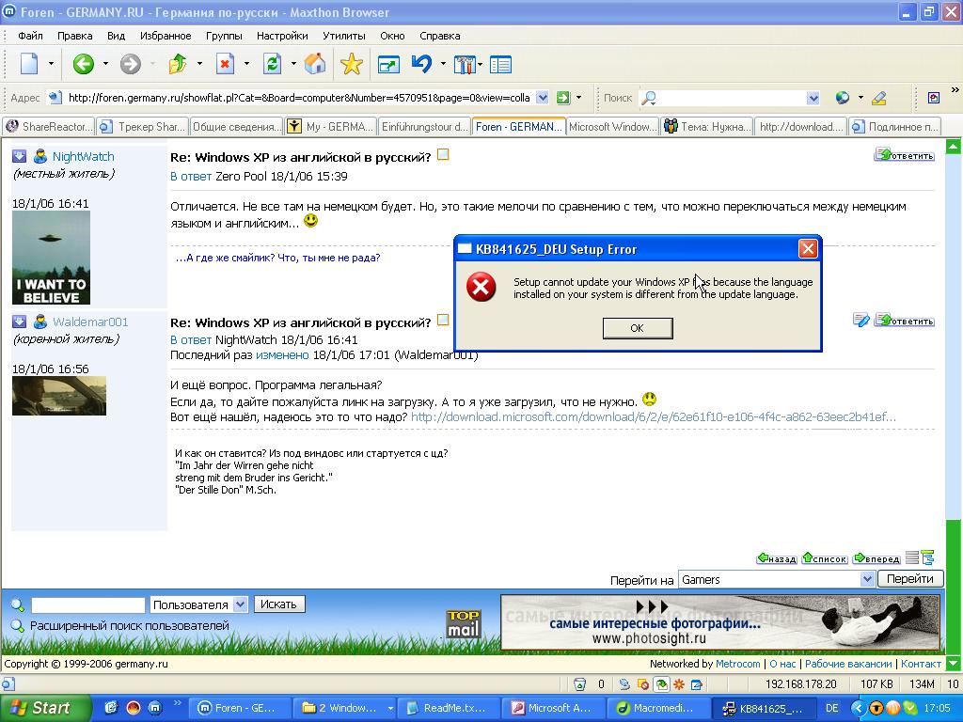
Task: Switch to the Microsoft Window... tab
Action: tap(612, 127)
